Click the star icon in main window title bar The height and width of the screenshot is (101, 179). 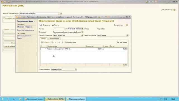[9, 2]
